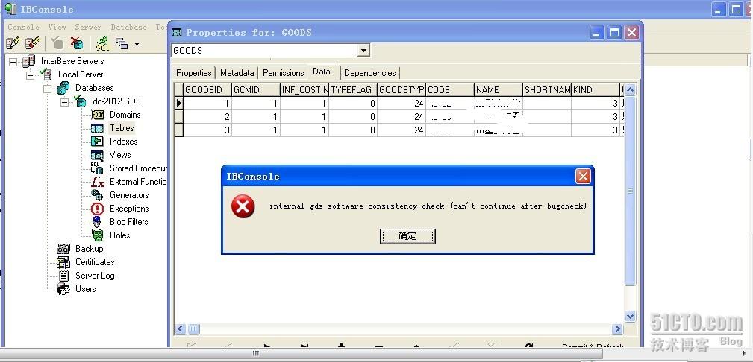This screenshot has width=753, height=362.
Task: Click the grid horizontal scroll right arrow
Action: point(618,329)
